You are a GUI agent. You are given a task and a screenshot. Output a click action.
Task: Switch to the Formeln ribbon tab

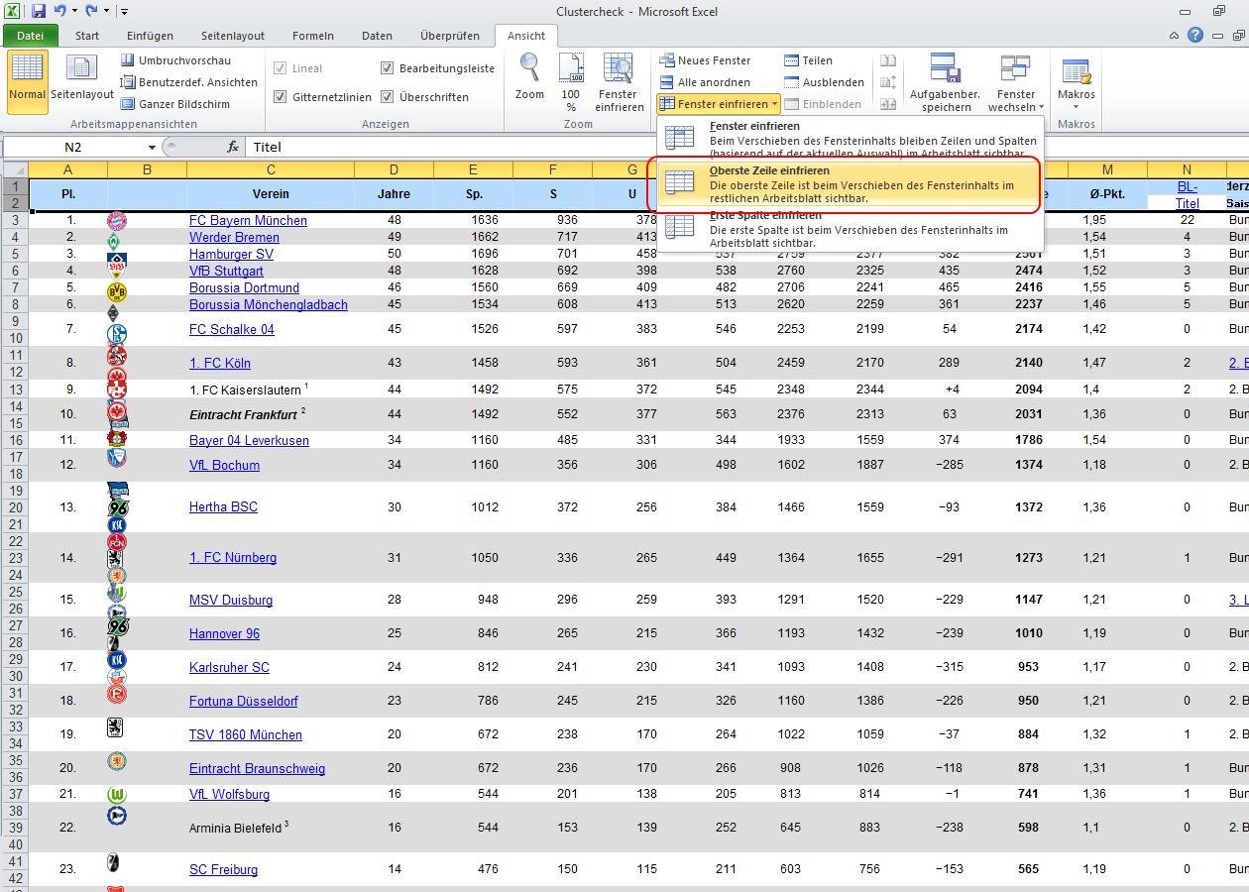313,36
